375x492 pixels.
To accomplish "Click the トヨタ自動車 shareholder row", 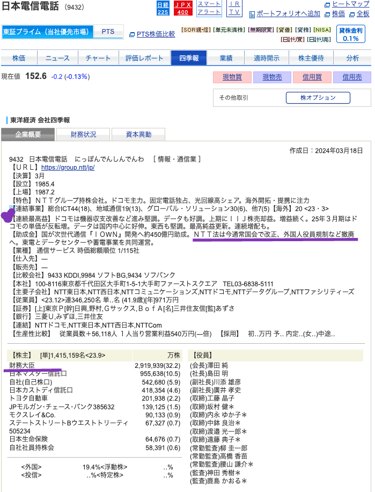I will point(94,399).
